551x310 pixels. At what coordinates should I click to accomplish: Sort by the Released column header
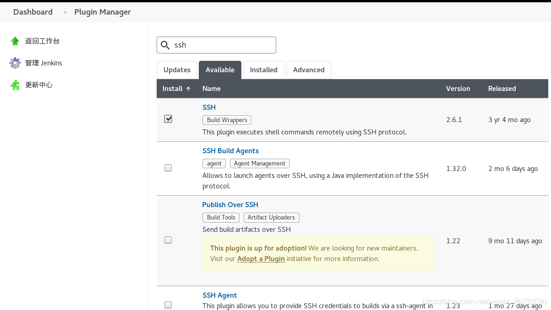click(x=502, y=89)
